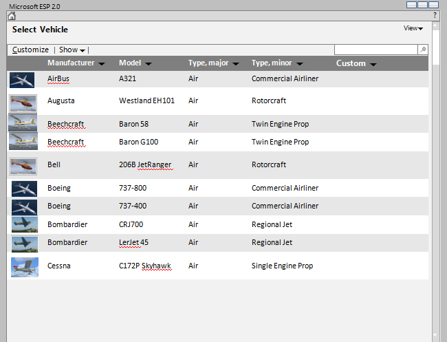Click the Type, major column header text

(x=208, y=63)
